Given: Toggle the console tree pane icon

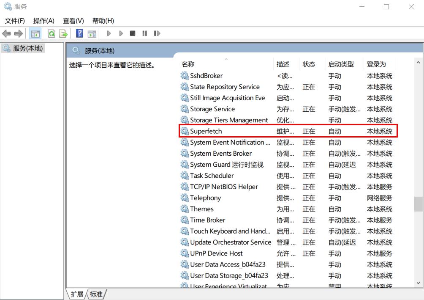Looking at the screenshot, I should pyautogui.click(x=36, y=33).
